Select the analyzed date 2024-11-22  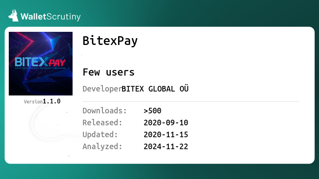coord(166,146)
